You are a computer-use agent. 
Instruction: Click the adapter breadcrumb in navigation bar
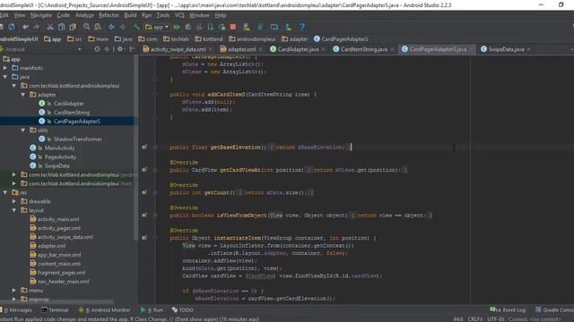click(x=295, y=39)
